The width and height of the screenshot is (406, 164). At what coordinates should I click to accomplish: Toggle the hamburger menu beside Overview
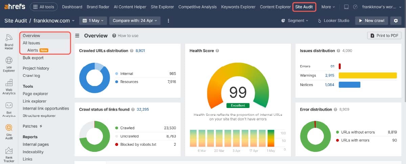[x=77, y=36]
